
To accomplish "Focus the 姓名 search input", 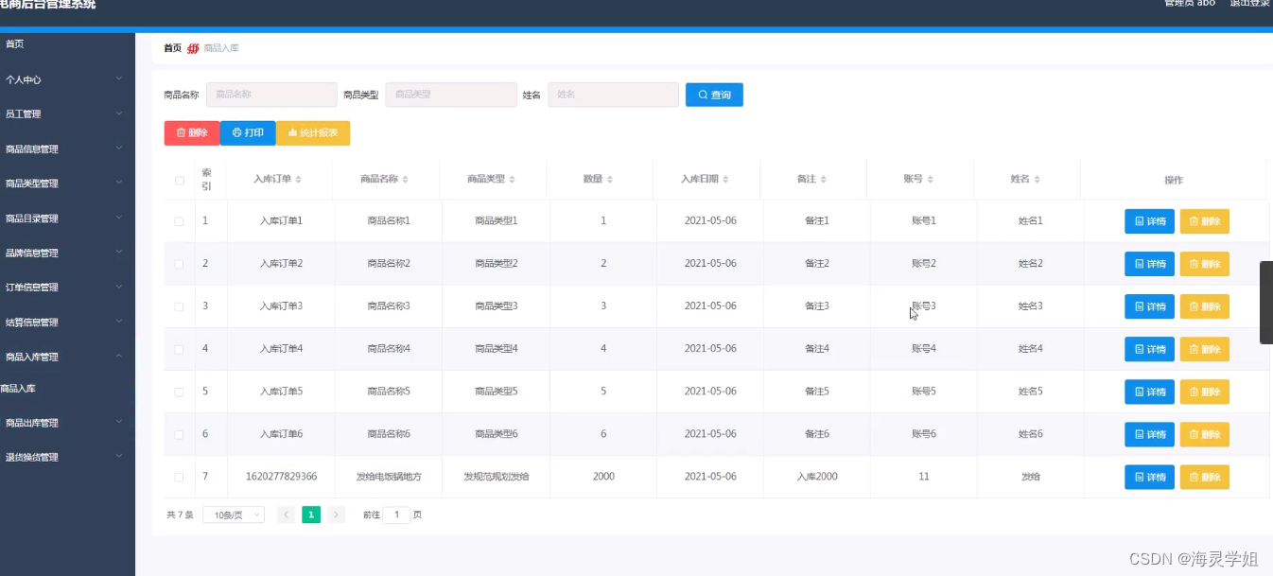I will (613, 95).
